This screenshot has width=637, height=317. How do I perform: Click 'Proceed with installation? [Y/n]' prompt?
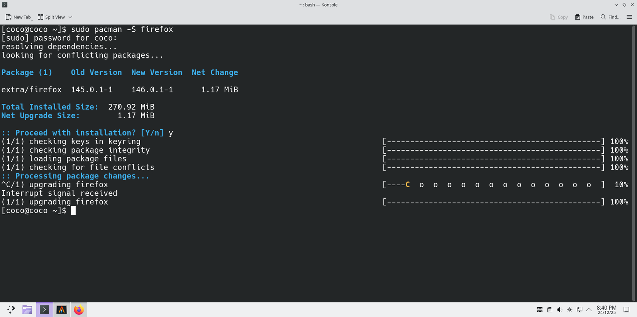90,133
